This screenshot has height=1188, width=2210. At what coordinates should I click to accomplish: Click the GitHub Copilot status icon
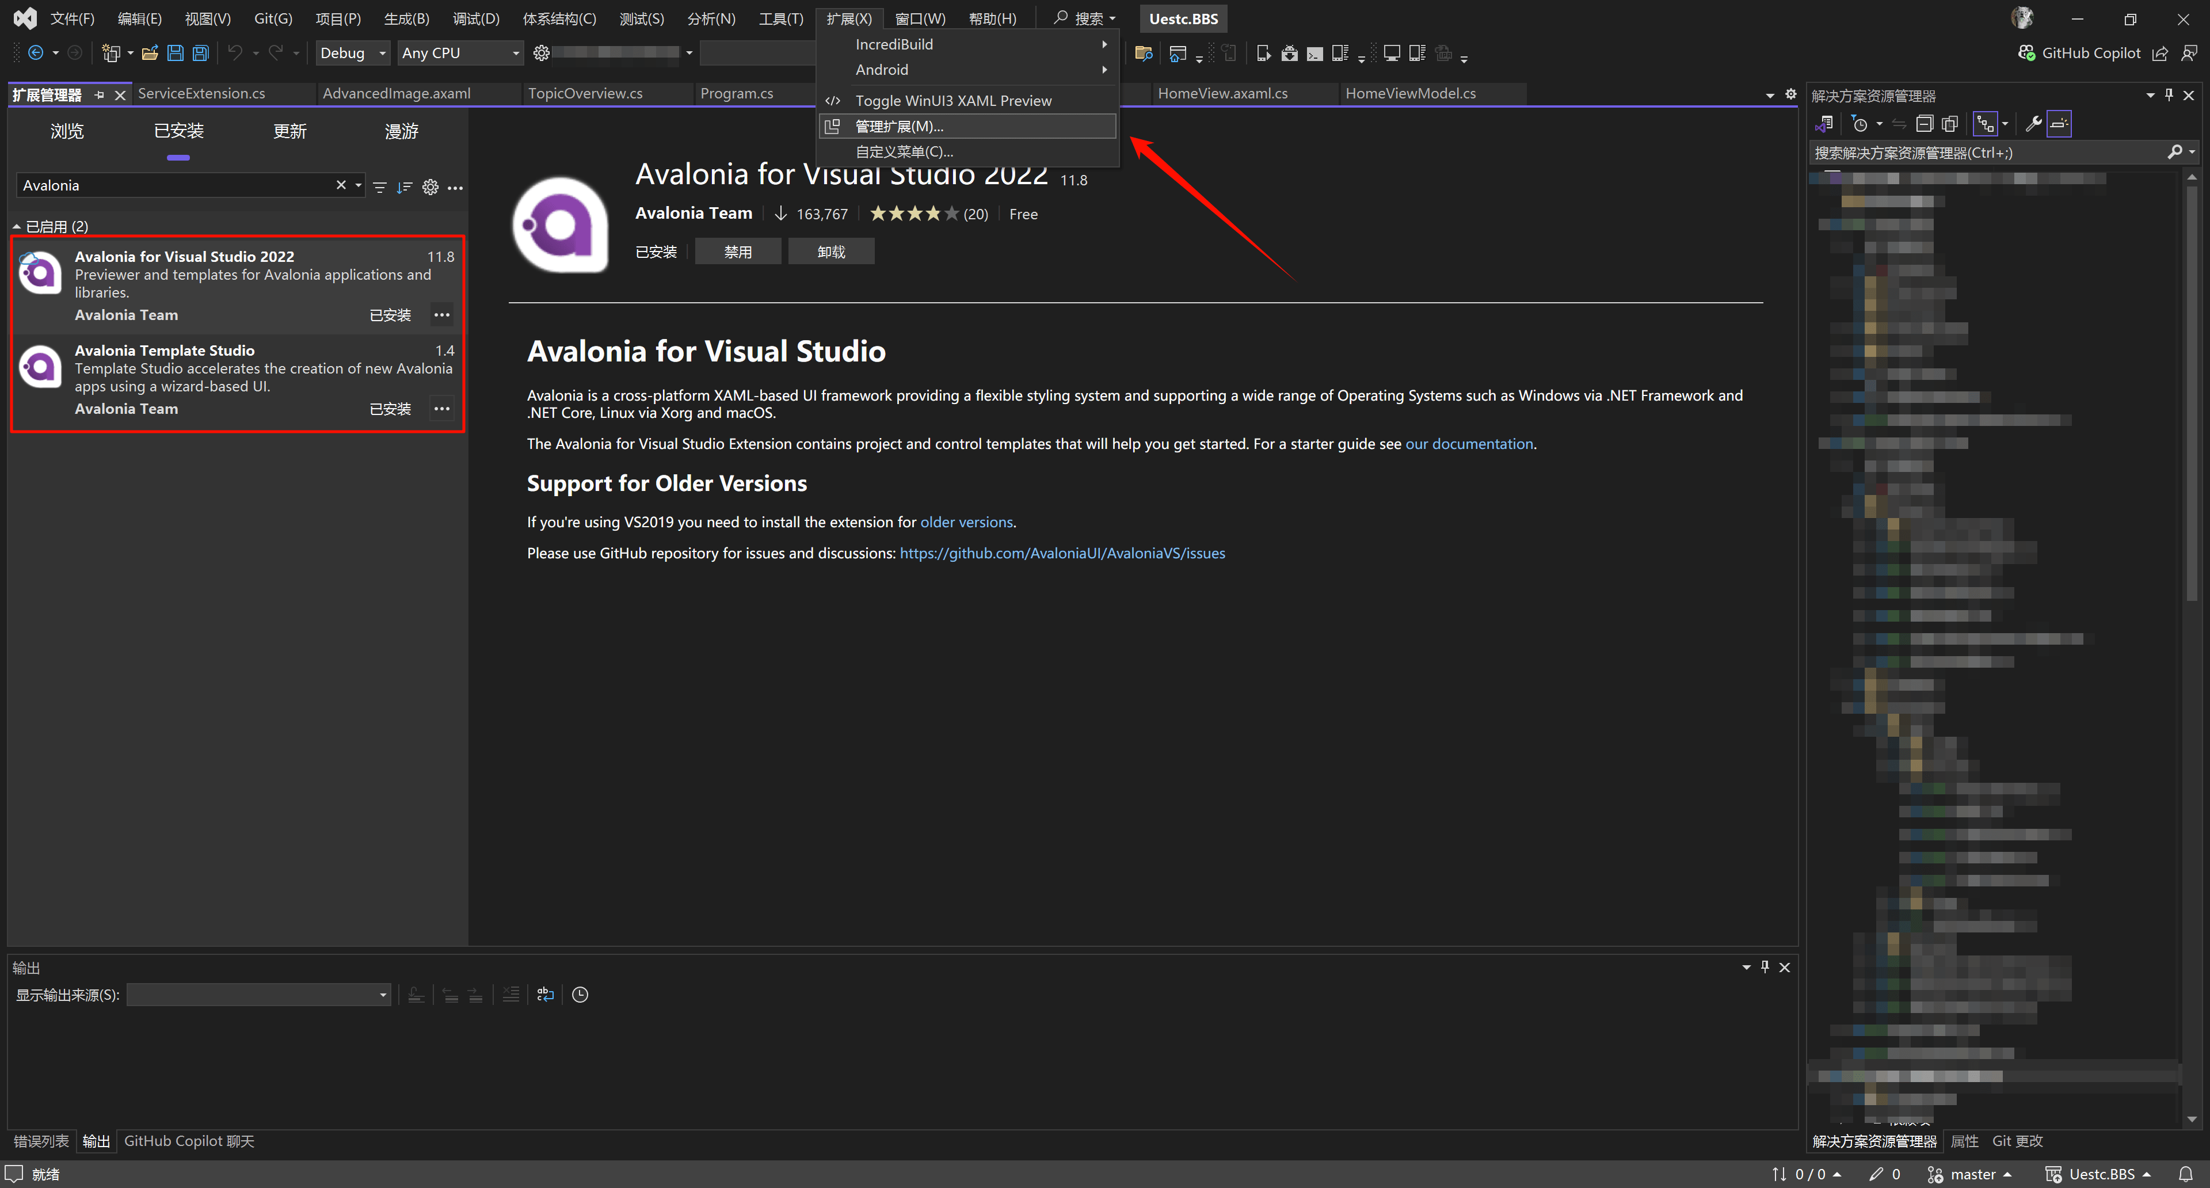[x=2026, y=53]
